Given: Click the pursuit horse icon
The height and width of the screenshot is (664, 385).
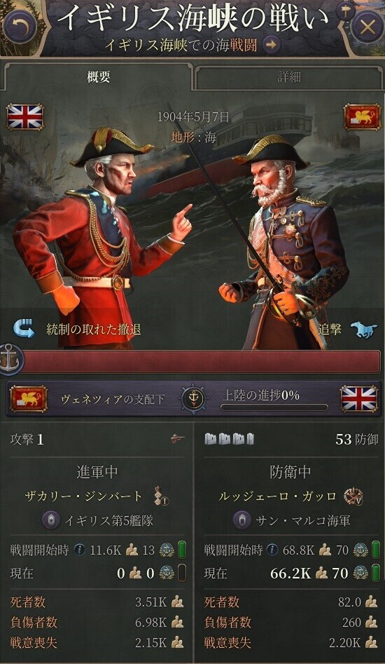Looking at the screenshot, I should [x=364, y=329].
